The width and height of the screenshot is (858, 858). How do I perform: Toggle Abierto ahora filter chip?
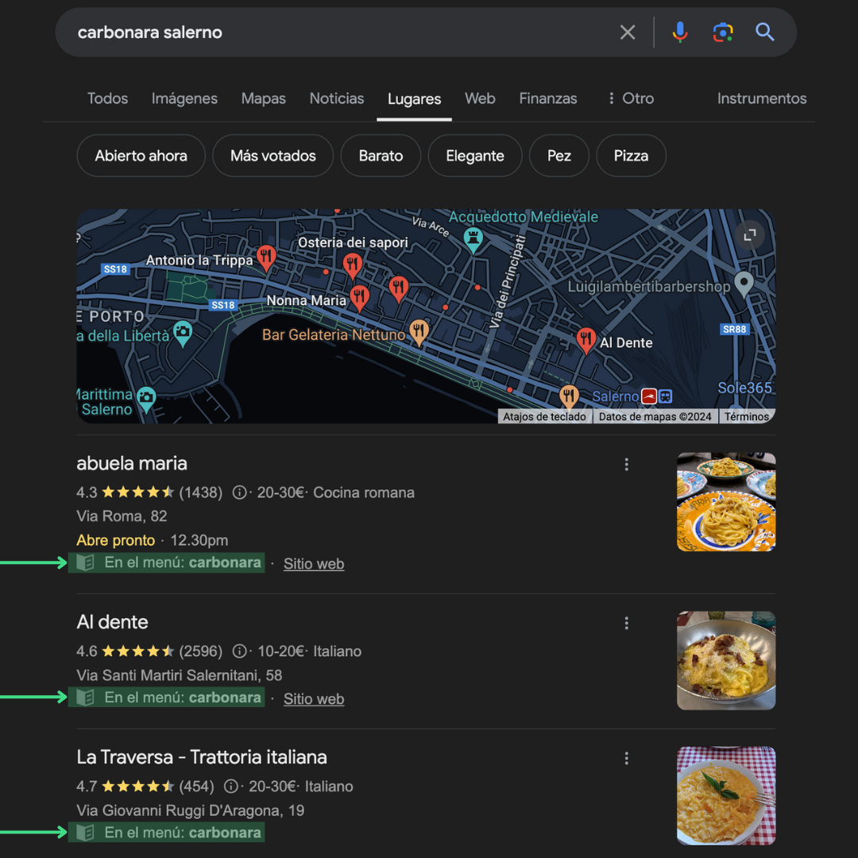pos(141,156)
